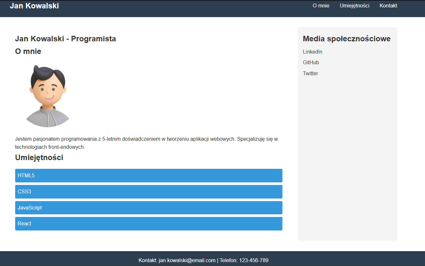This screenshot has width=425, height=266.
Task: Click the 'Umiejętności' section heading above skills
Action: pos(39,158)
